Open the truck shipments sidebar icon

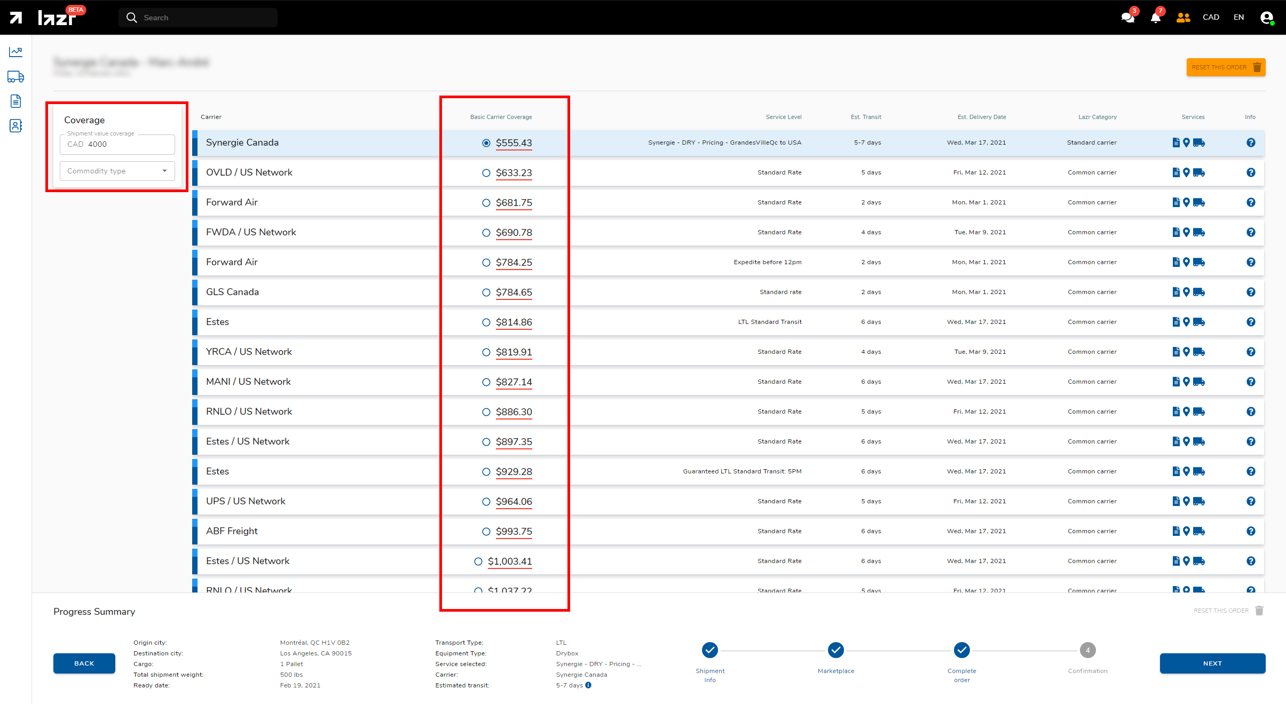point(15,77)
